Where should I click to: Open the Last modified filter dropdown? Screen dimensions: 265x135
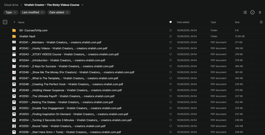[x=33, y=12]
